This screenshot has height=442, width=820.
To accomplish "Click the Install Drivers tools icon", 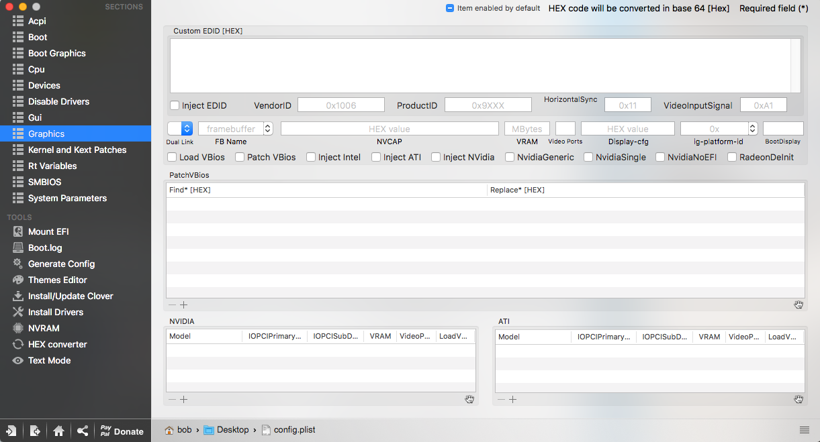I will (x=17, y=312).
